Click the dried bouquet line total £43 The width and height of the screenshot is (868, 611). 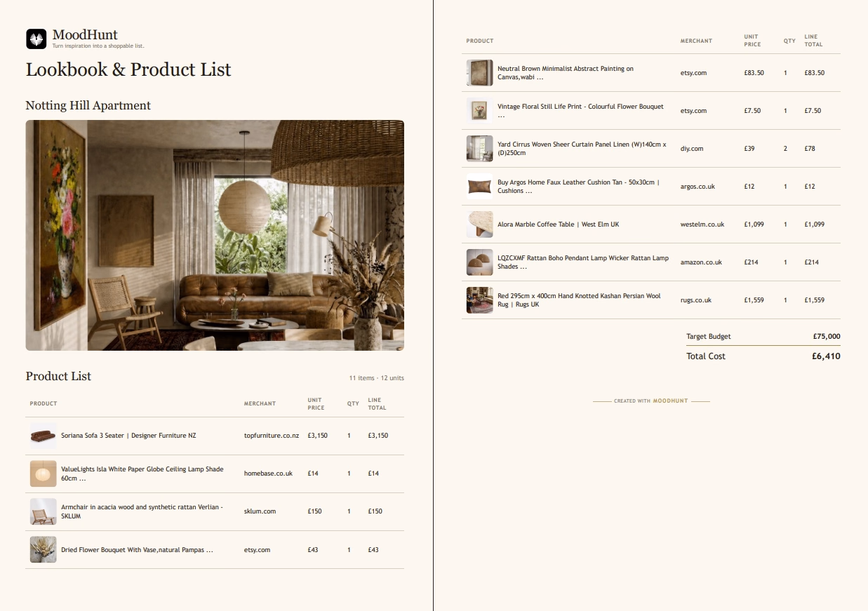click(x=373, y=550)
